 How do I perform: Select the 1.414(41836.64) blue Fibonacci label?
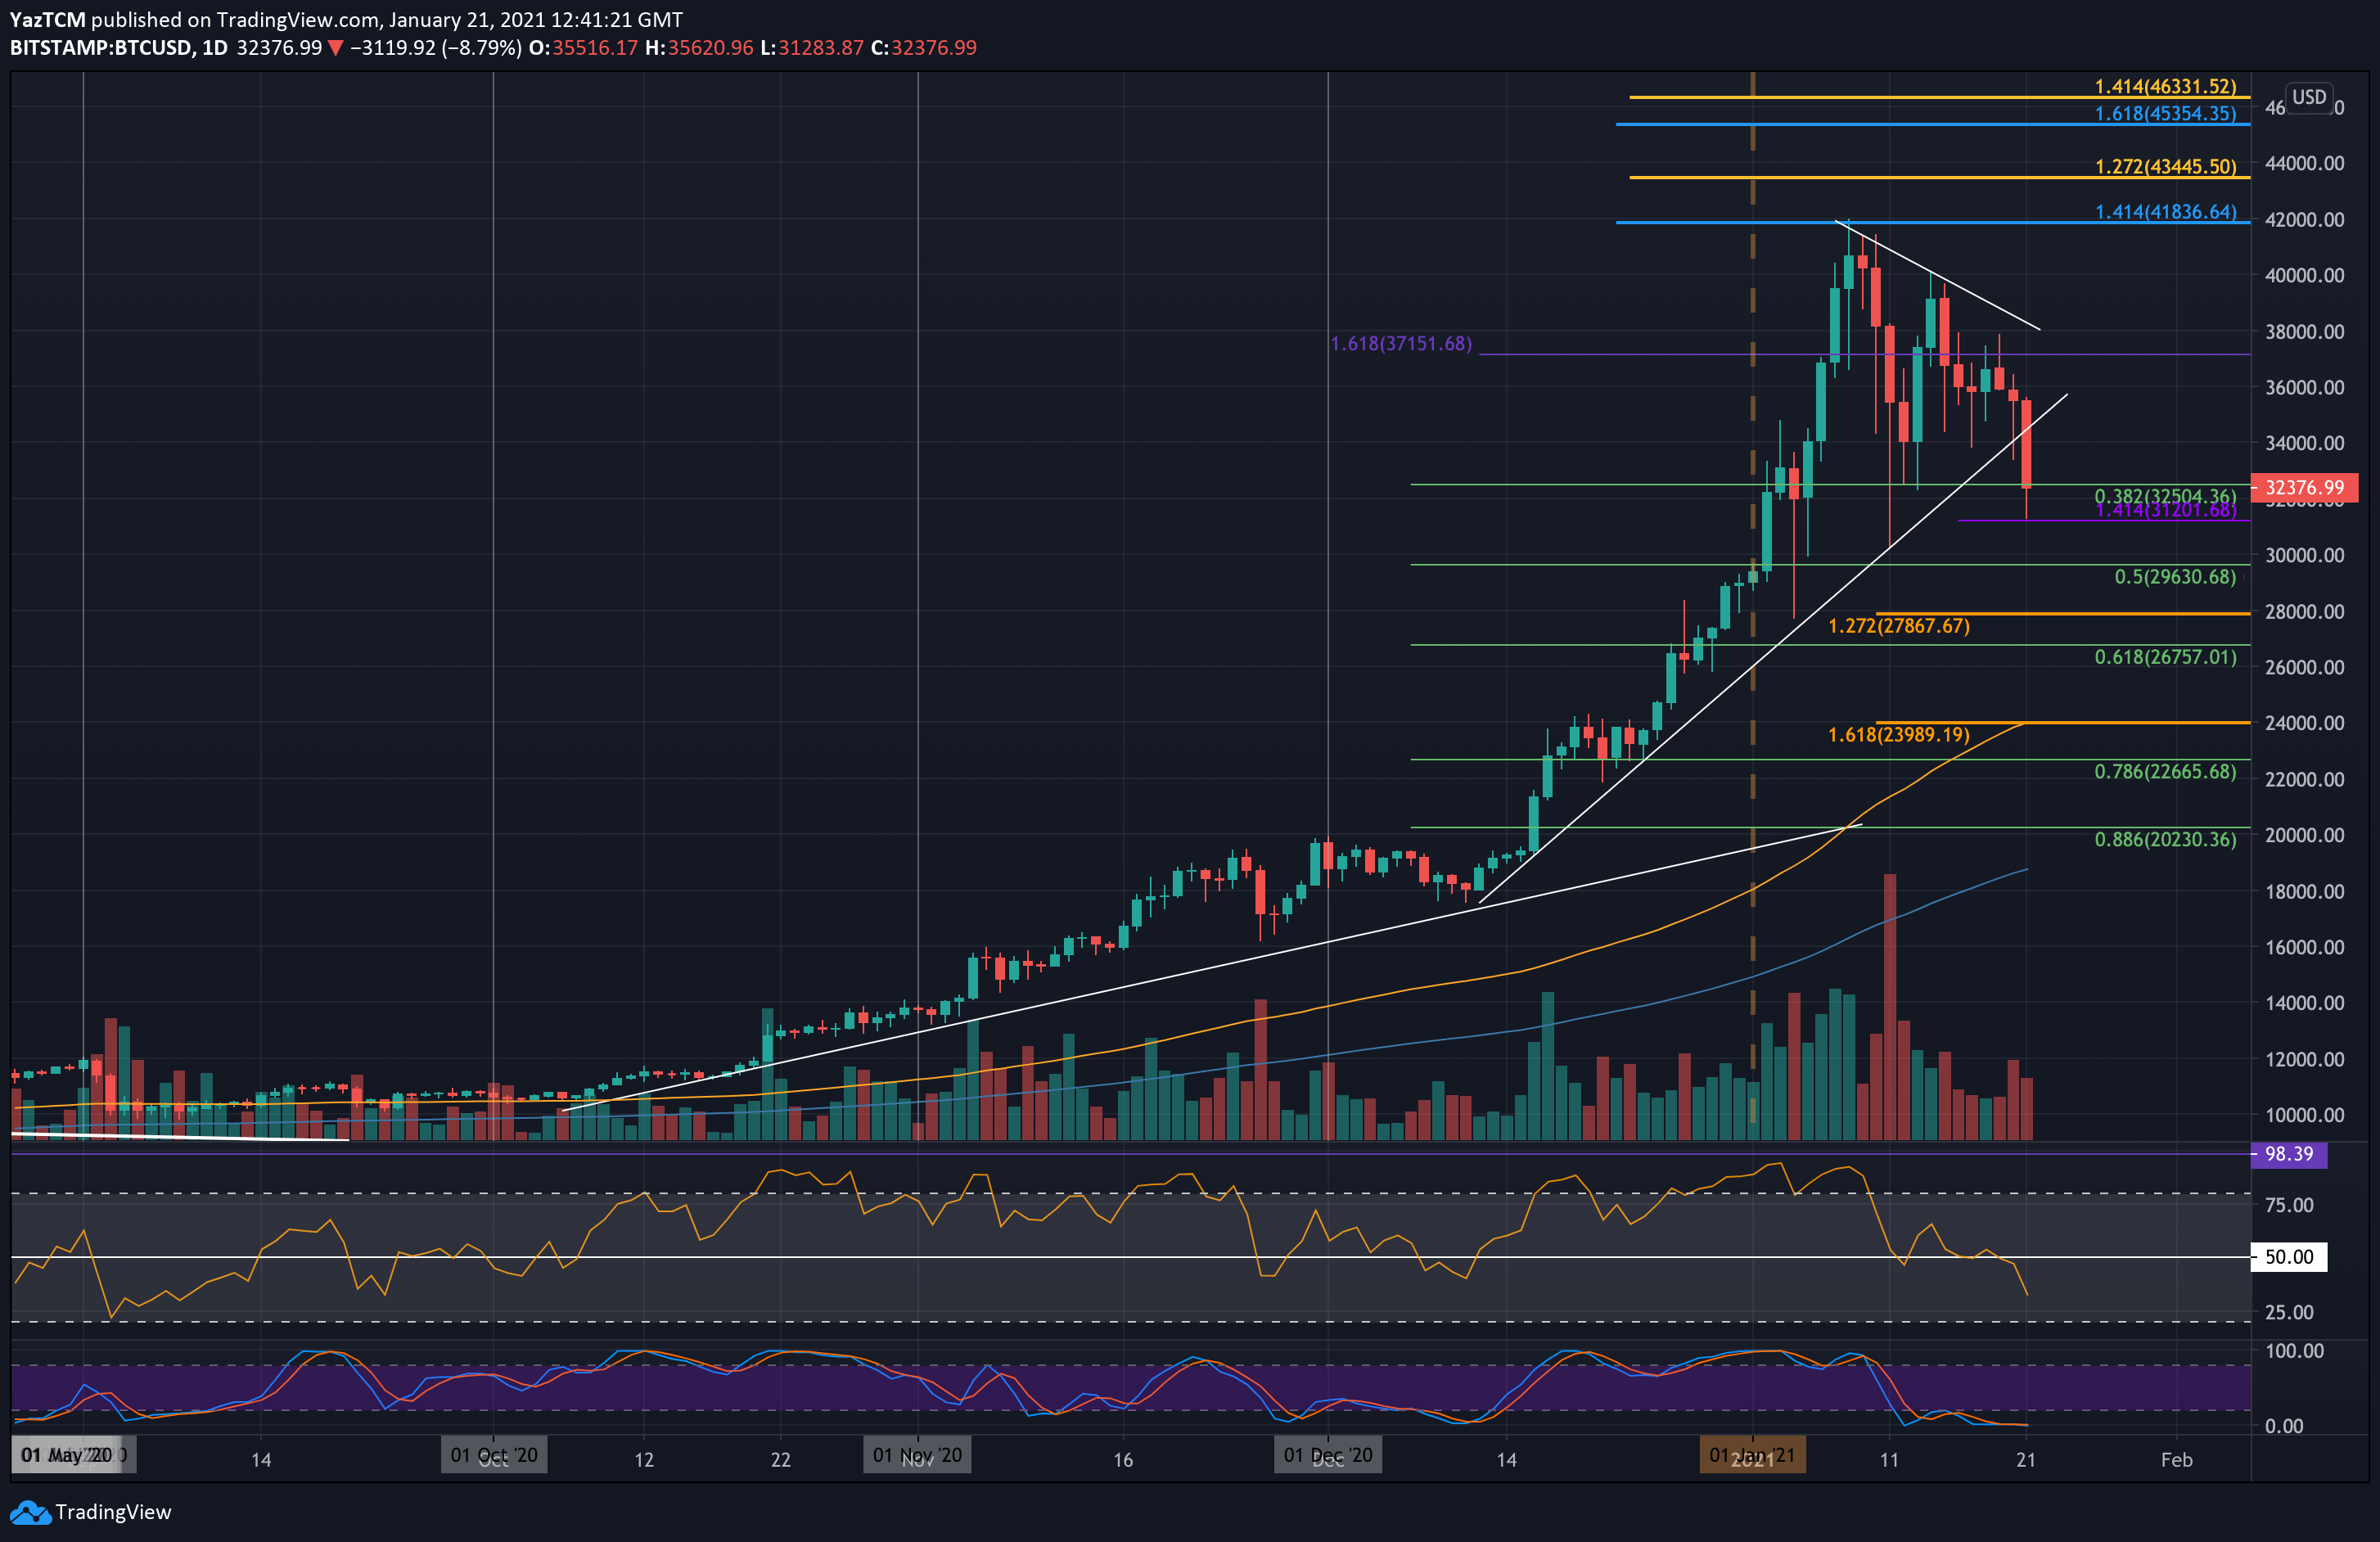[2165, 211]
